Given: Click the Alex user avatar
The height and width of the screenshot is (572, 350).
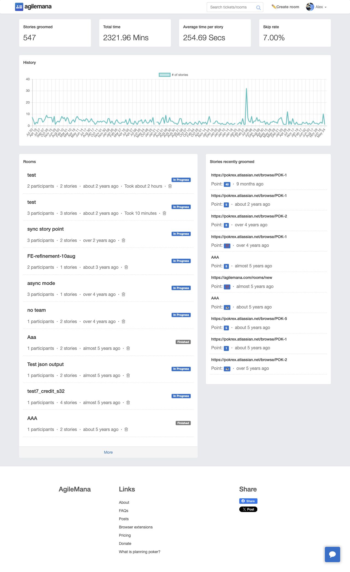Looking at the screenshot, I should (310, 7).
